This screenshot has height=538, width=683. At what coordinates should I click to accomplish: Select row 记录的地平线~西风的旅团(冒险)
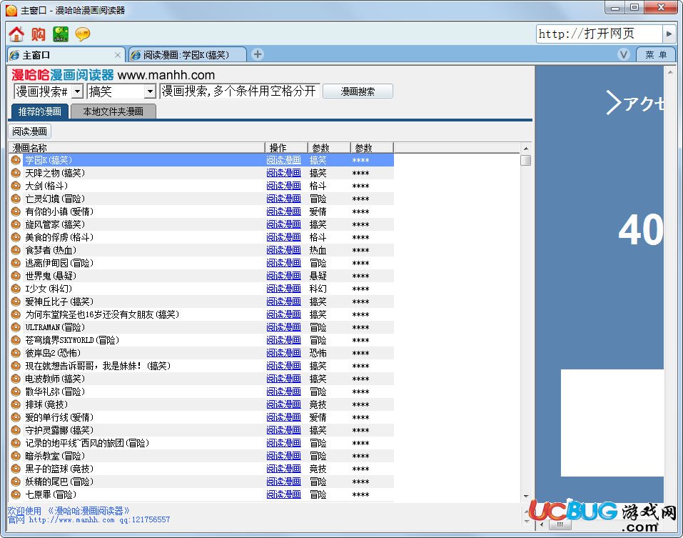[x=201, y=443]
